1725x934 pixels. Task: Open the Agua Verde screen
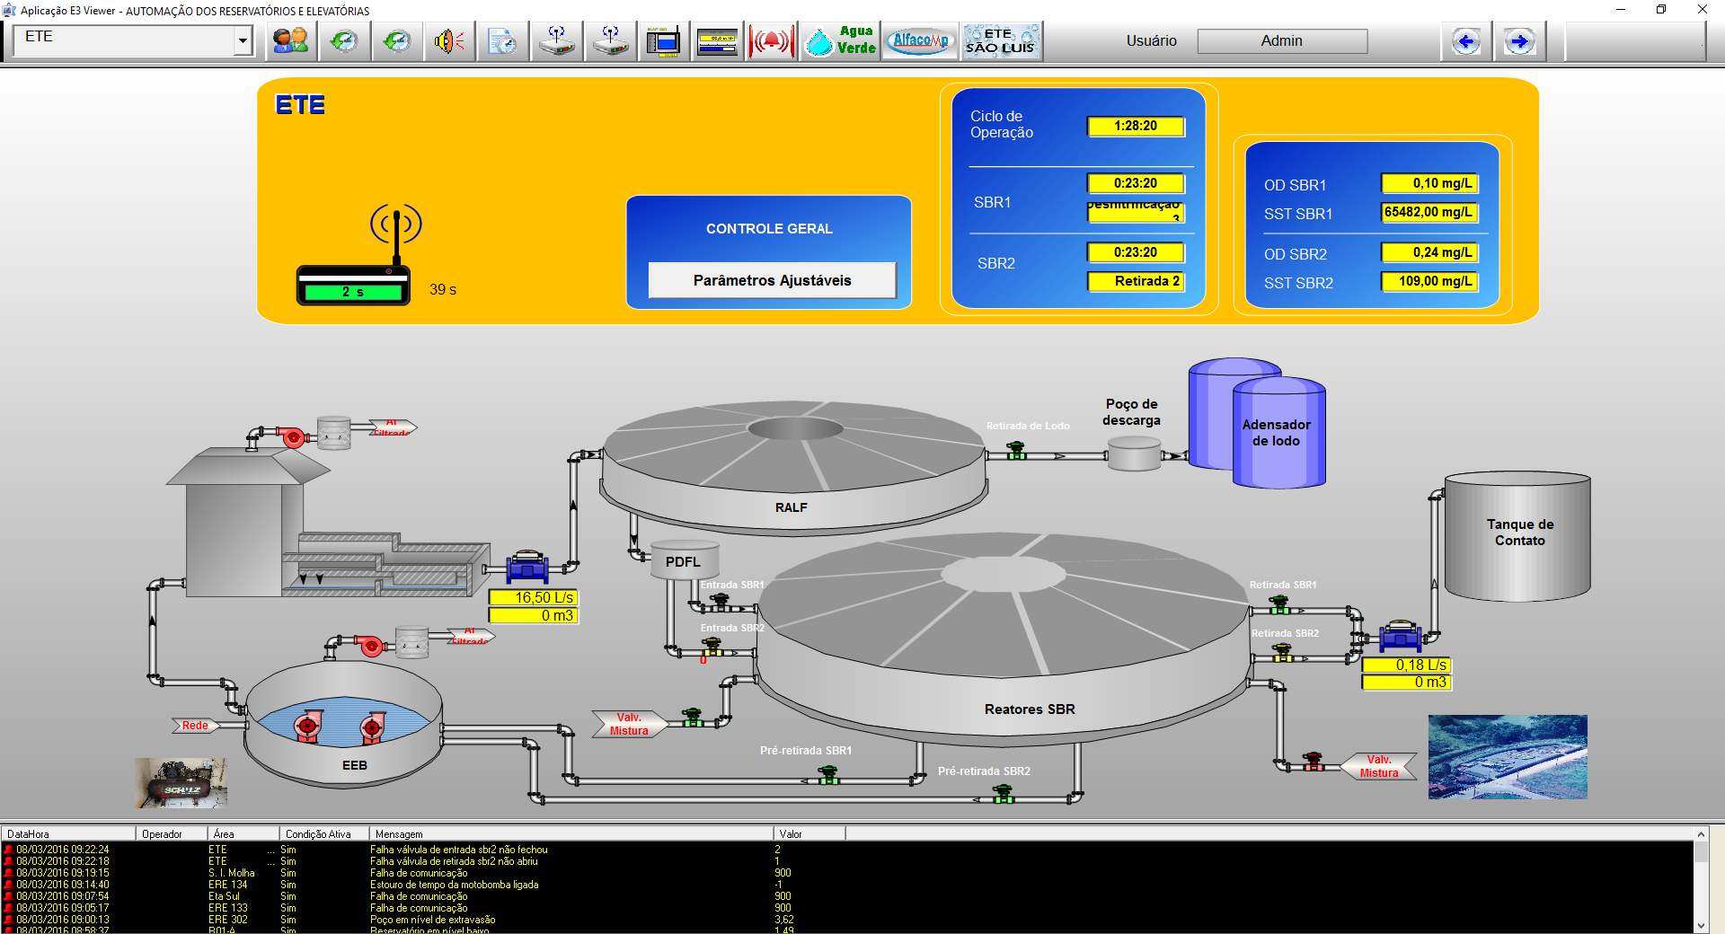[x=841, y=41]
